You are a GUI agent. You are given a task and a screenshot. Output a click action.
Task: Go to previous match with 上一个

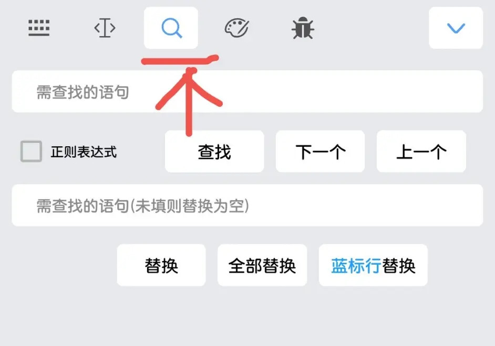421,152
